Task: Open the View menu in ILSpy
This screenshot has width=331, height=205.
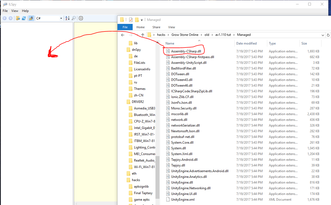Action: click(x=15, y=11)
